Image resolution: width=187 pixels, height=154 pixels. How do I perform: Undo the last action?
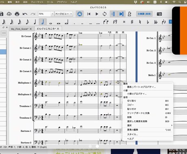pyautogui.click(x=25, y=14)
